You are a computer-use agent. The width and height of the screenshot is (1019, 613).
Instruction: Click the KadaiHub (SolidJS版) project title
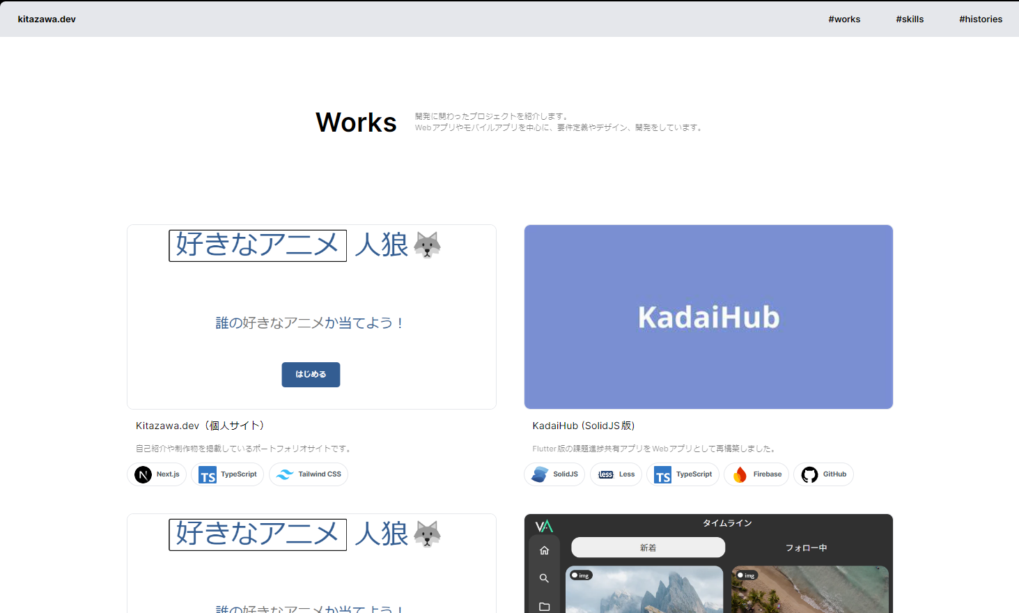click(x=584, y=426)
